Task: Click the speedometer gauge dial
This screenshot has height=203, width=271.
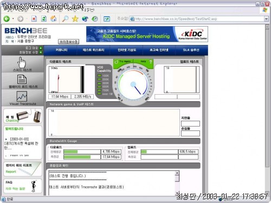Action: click(133, 85)
